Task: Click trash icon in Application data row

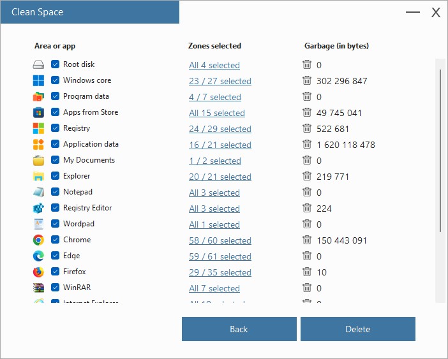Action: (x=307, y=144)
